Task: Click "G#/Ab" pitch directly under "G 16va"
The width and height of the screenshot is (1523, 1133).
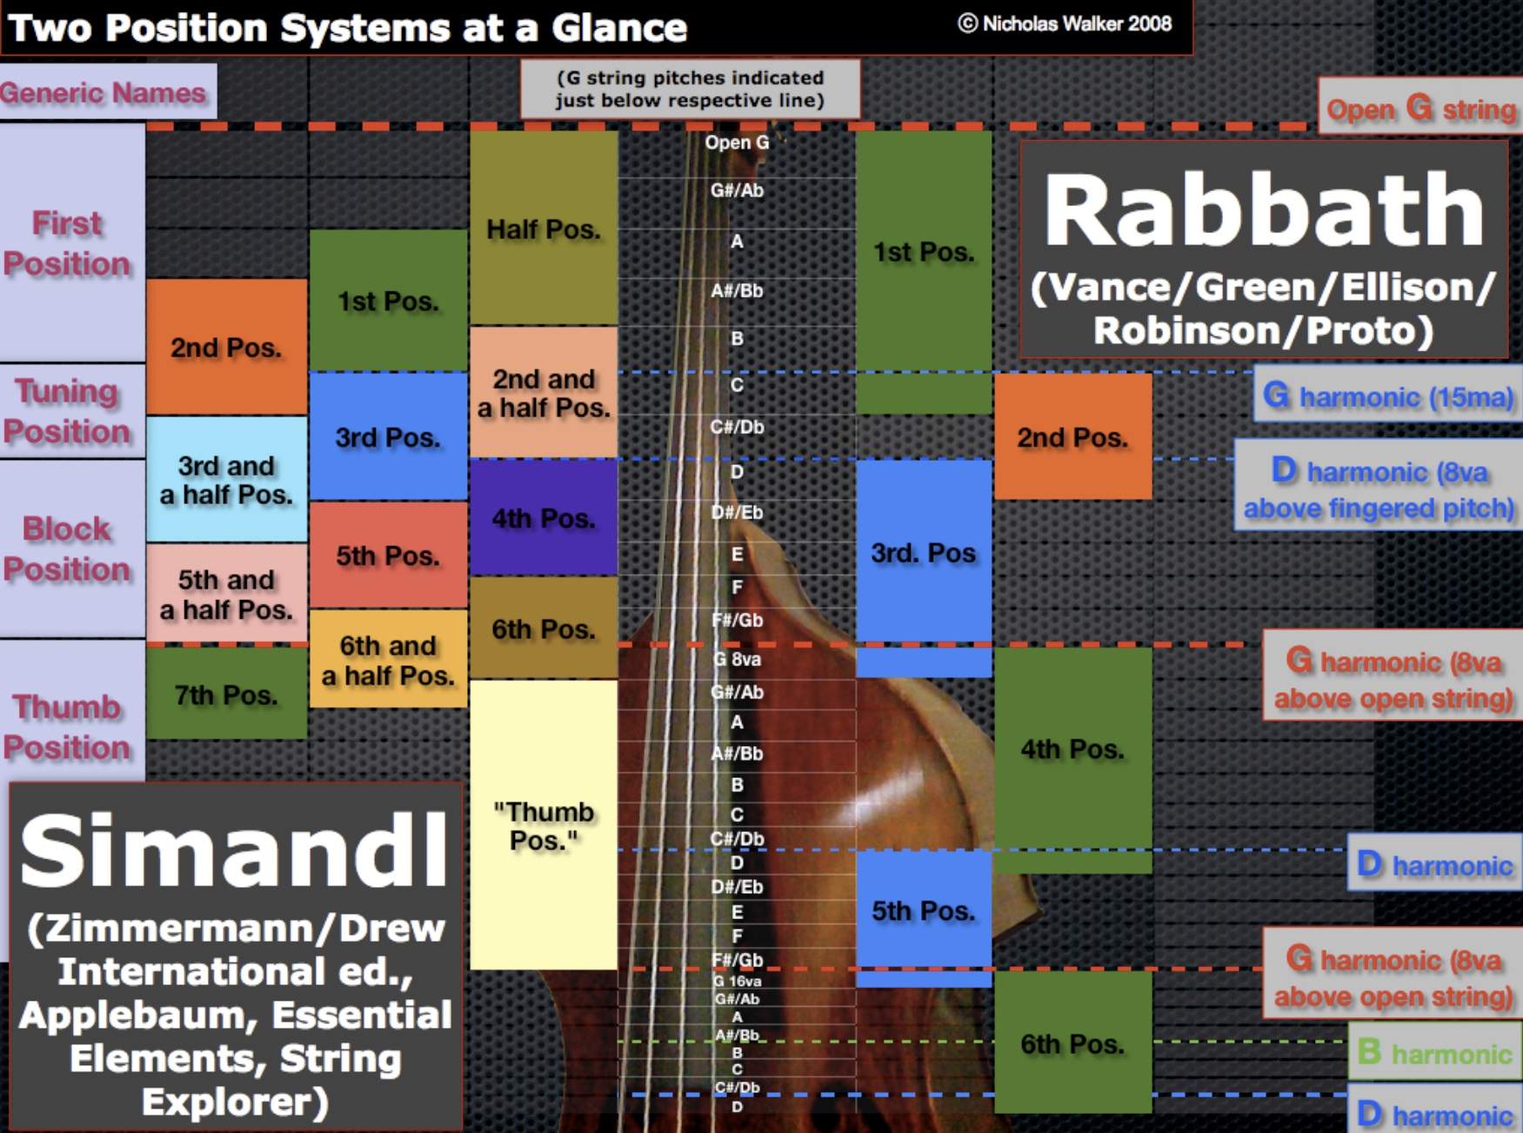Action: click(x=737, y=998)
